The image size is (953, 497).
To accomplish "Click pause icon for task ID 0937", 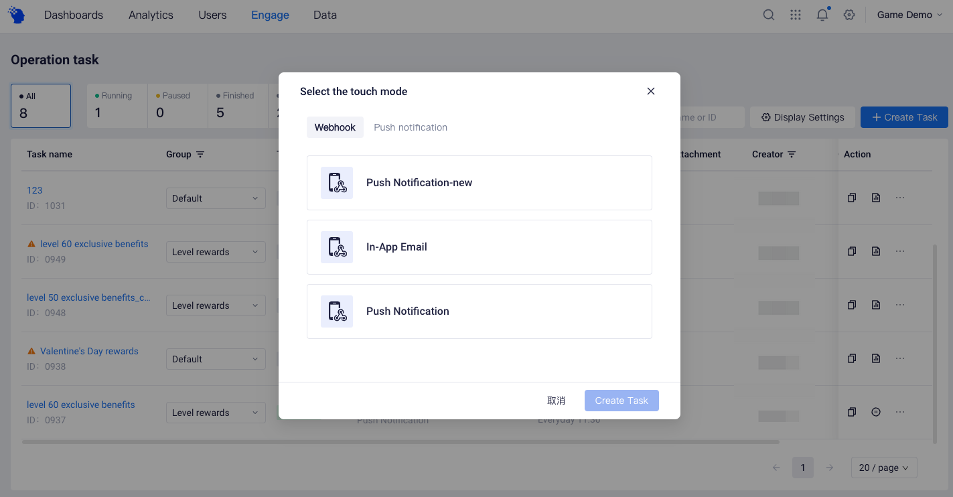I will tap(876, 412).
